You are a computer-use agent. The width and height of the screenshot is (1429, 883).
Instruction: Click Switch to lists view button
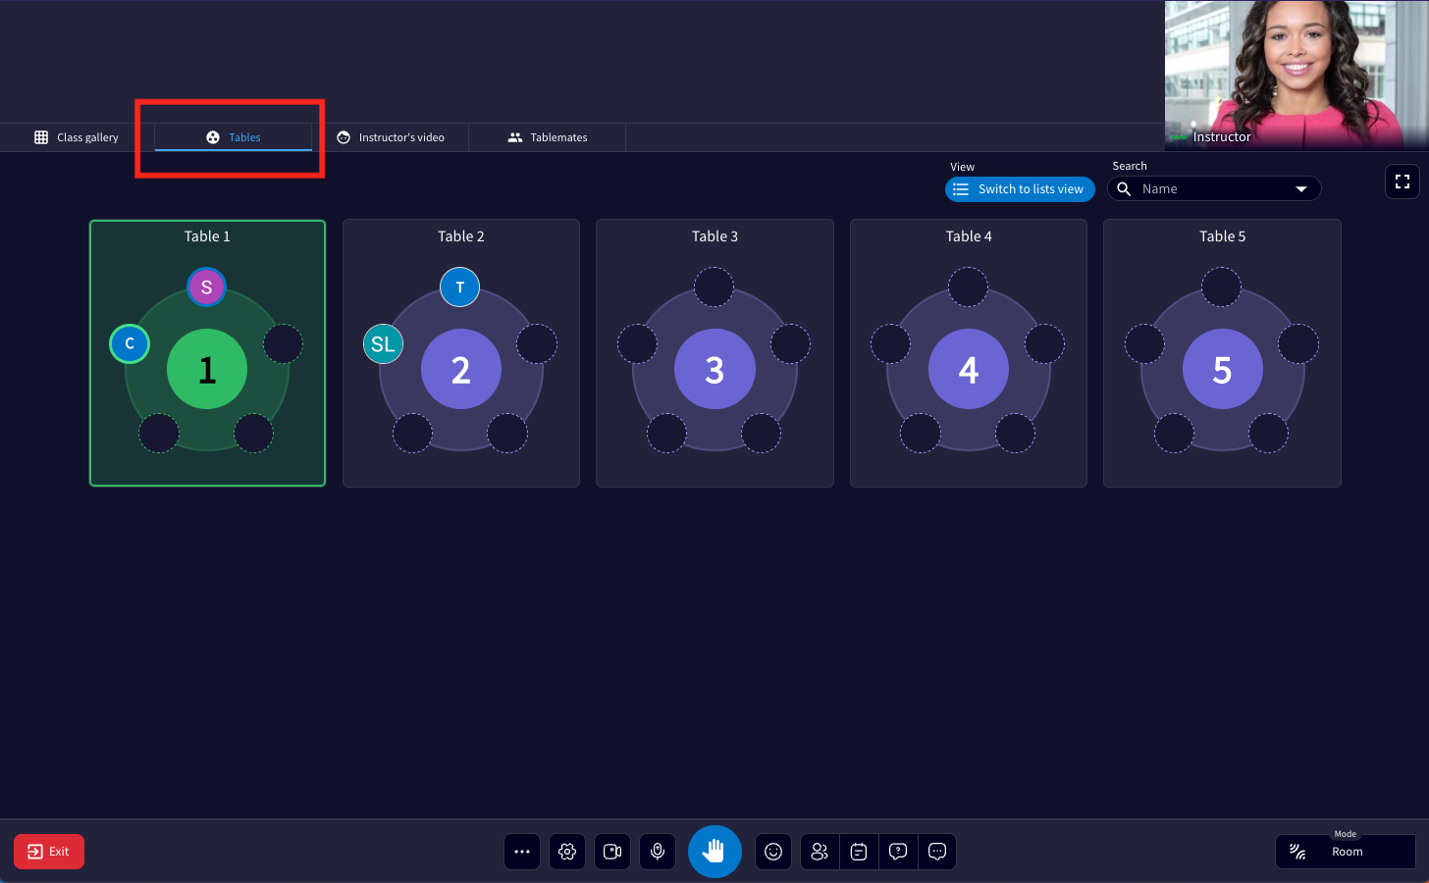pos(1020,189)
